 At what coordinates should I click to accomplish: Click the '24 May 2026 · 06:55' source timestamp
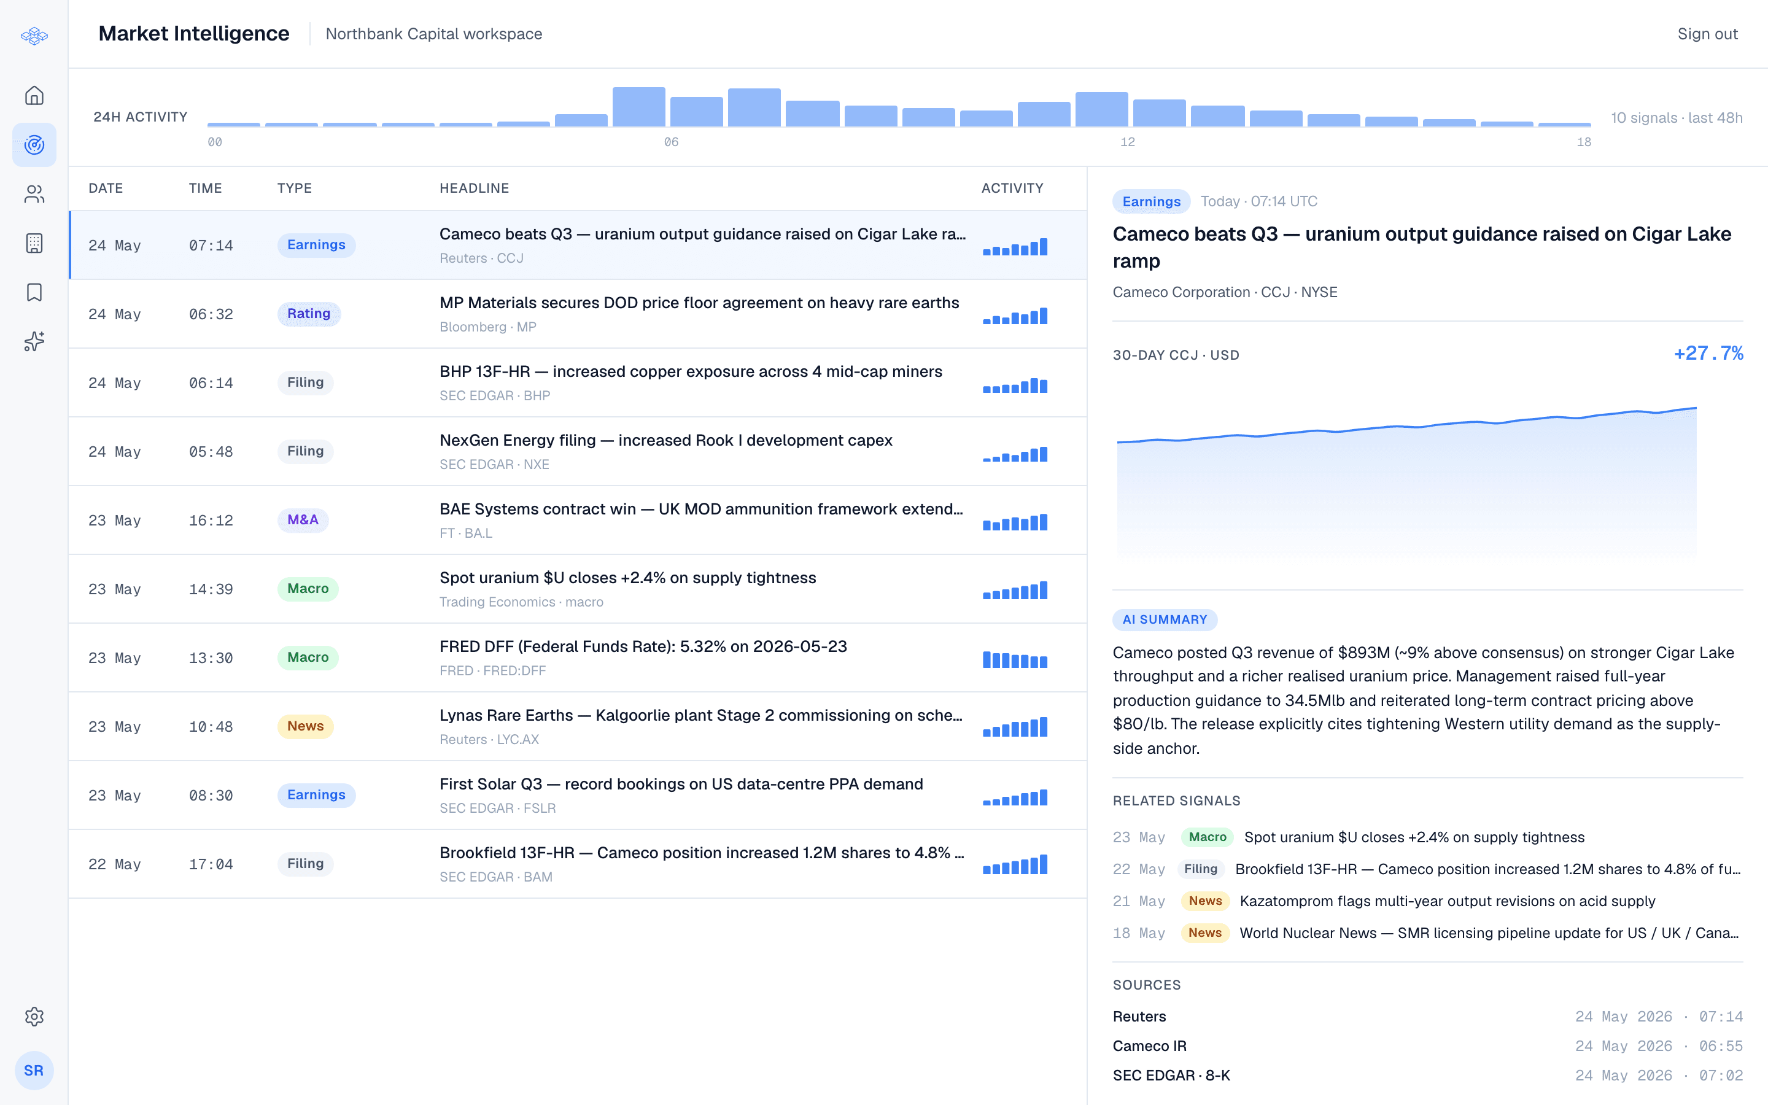[x=1658, y=1046]
